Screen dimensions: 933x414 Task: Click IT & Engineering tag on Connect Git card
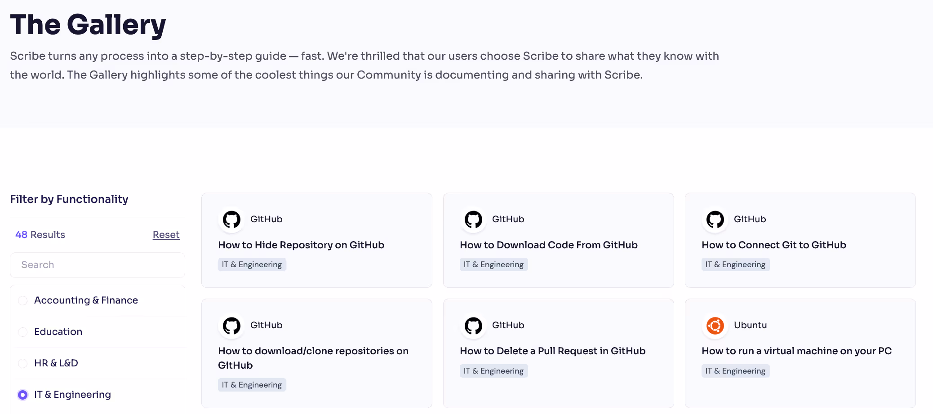point(735,265)
